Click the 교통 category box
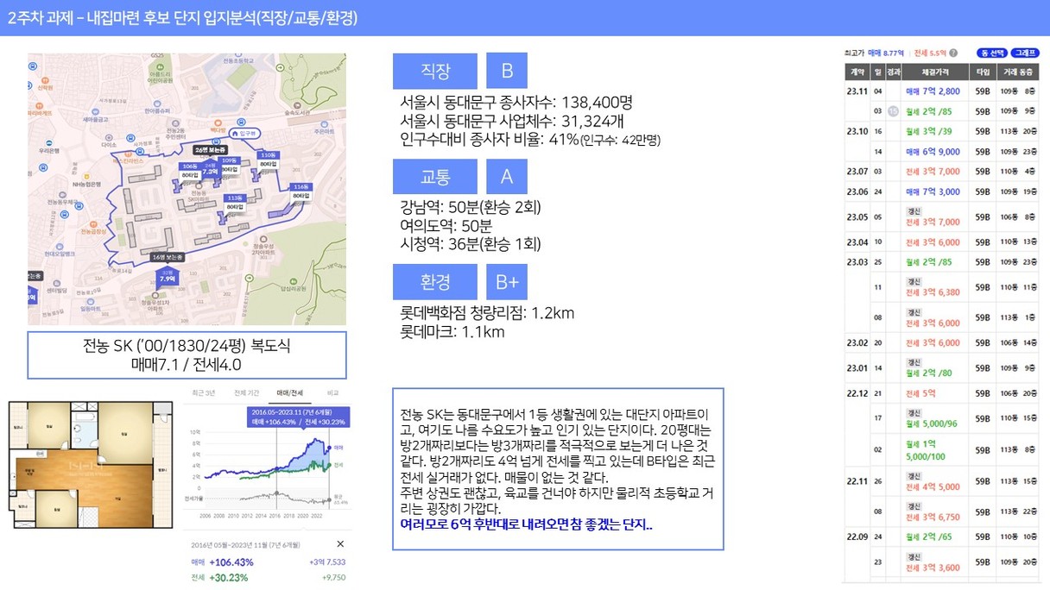The width and height of the screenshot is (1050, 590). [434, 177]
